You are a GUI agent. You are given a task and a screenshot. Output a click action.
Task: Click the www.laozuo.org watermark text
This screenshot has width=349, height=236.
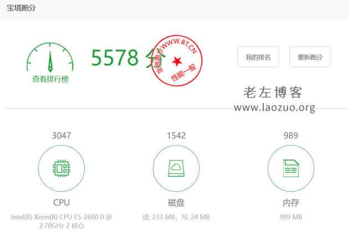point(274,107)
